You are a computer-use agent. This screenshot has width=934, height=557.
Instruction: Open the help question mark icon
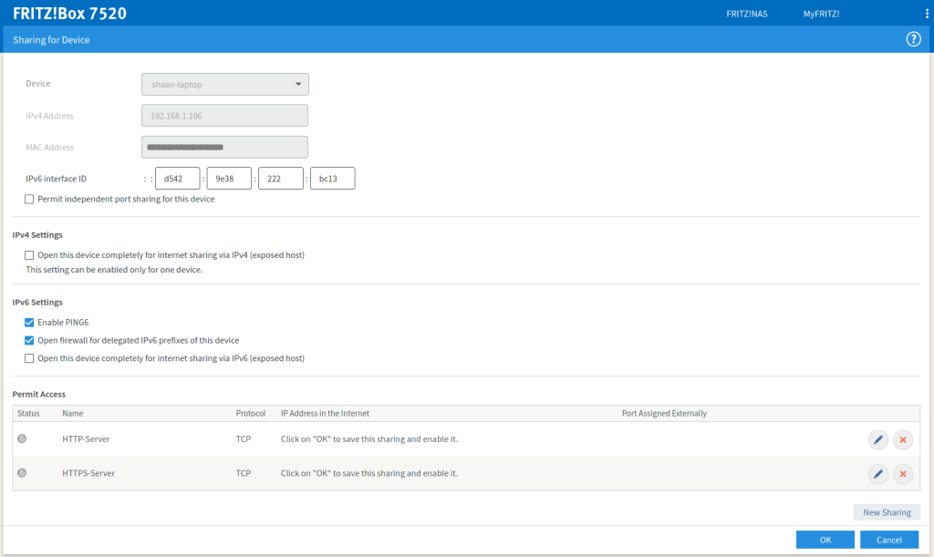click(x=913, y=39)
